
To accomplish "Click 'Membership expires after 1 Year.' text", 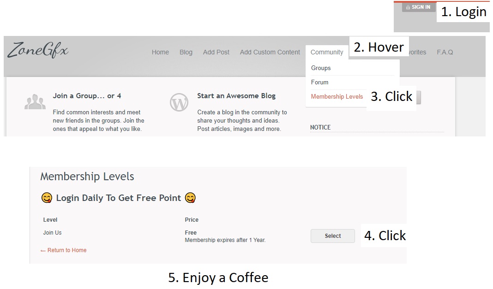I will click(225, 240).
